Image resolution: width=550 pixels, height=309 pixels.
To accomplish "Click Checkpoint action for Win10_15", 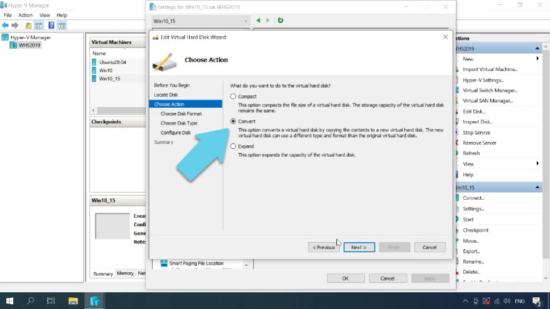I will [x=475, y=230].
